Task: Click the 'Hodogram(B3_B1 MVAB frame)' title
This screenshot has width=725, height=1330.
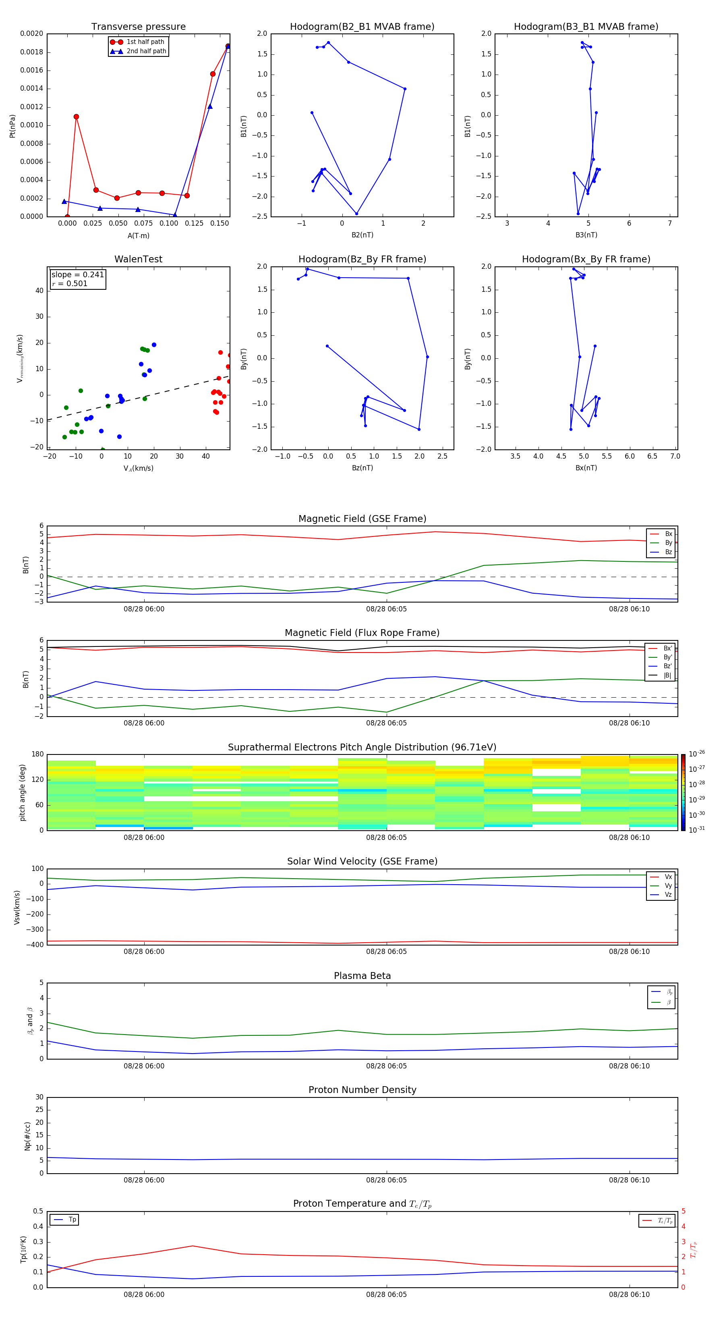Action: pos(586,27)
